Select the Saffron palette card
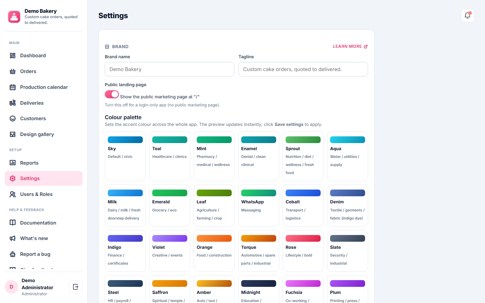485x303 pixels. [x=170, y=289]
